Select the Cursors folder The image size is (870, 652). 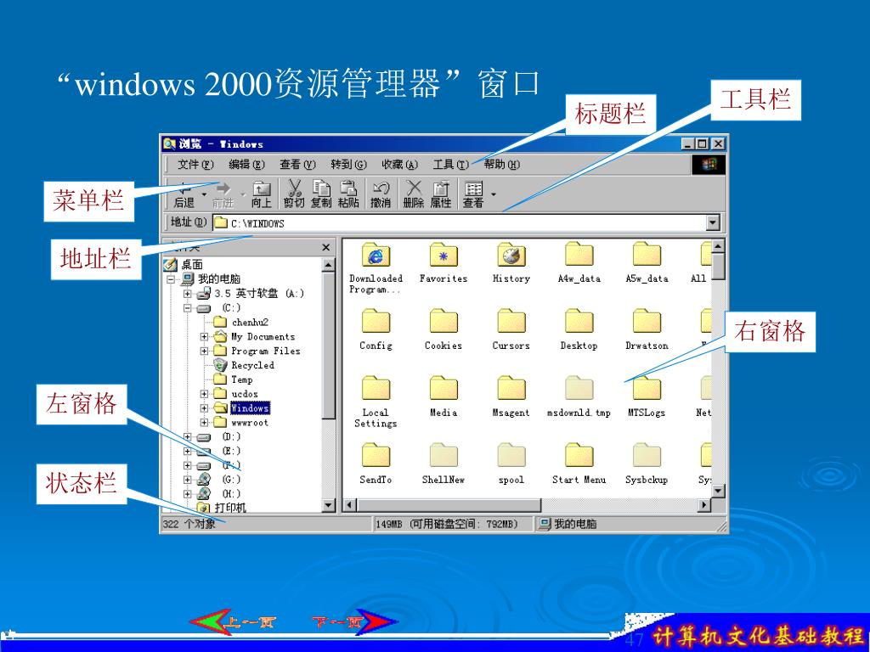[x=511, y=329]
